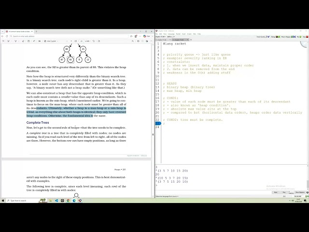This screenshot has width=309, height=232.
Task: Select the PDF highlight tool
Action: [x=8, y=41]
